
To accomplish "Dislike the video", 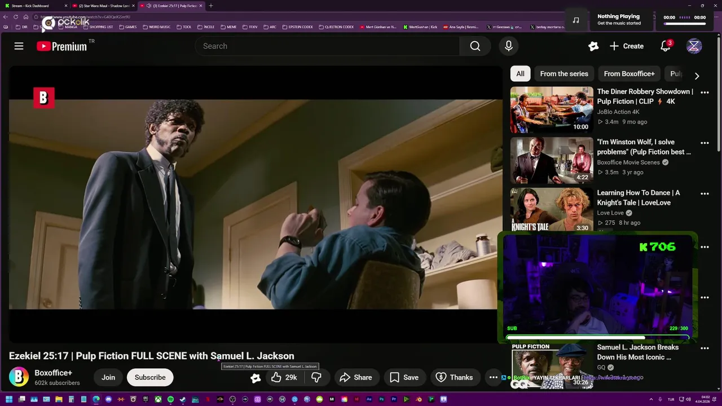I will (x=316, y=377).
